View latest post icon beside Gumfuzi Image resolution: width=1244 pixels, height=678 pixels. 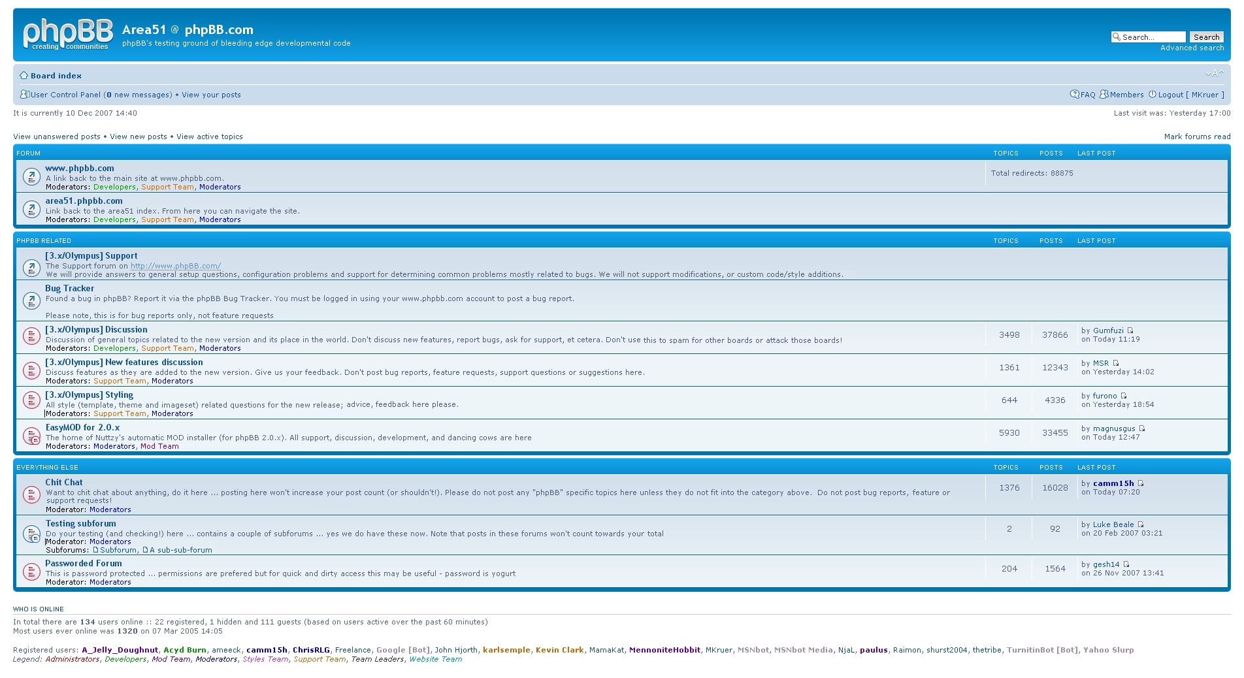coord(1130,331)
